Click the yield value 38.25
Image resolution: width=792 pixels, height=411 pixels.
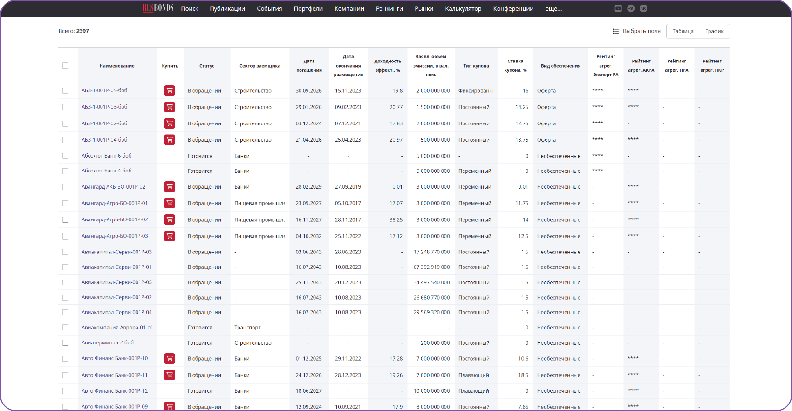click(x=396, y=219)
